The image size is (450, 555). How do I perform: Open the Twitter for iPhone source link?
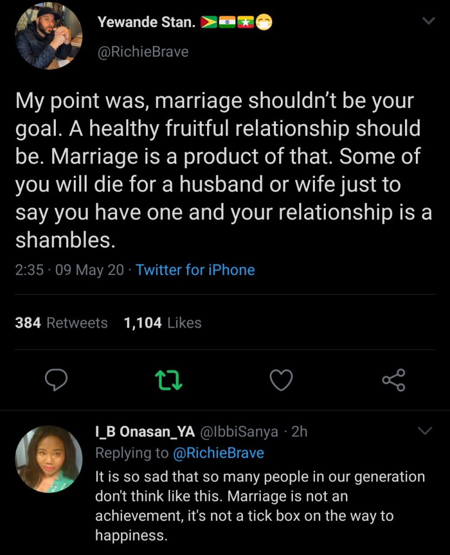pyautogui.click(x=195, y=269)
